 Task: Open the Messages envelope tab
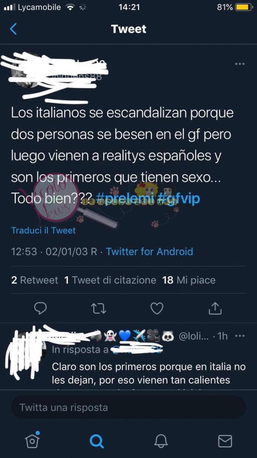click(225, 441)
